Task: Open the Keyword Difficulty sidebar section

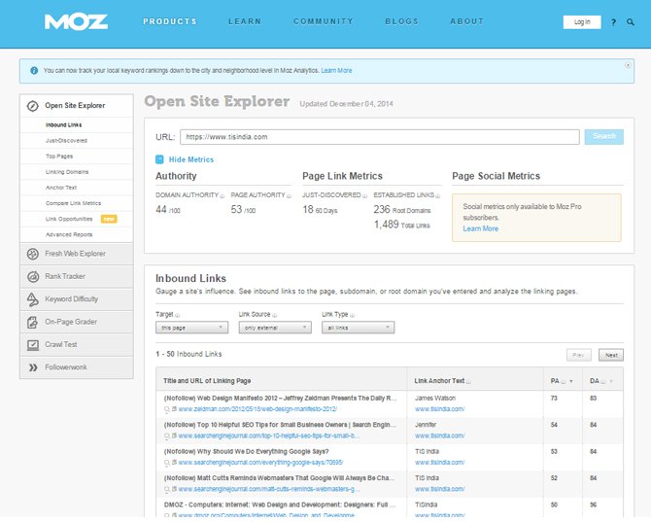Action: [77, 299]
